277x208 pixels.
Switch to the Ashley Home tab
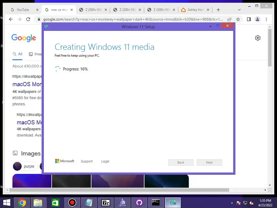tap(195, 10)
